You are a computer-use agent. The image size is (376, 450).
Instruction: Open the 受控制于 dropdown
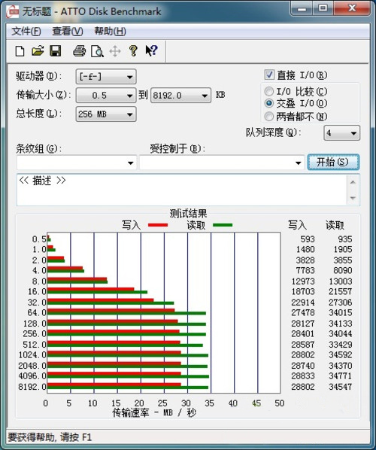click(222, 163)
